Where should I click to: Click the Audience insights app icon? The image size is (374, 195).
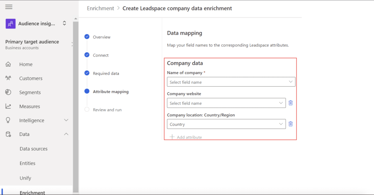pyautogui.click(x=11, y=24)
